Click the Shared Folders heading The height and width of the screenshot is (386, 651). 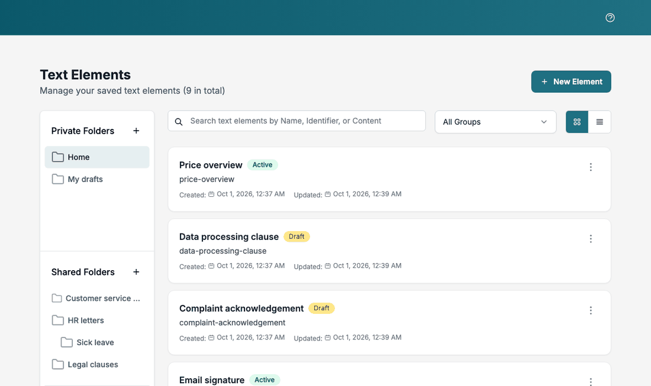83,272
